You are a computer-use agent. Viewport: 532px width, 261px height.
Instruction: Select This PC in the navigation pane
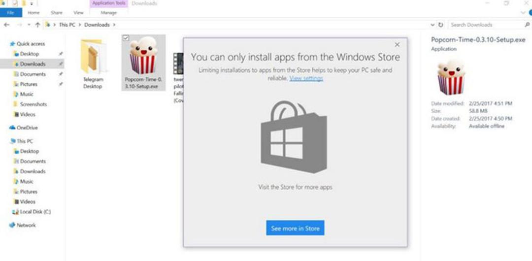tap(25, 141)
